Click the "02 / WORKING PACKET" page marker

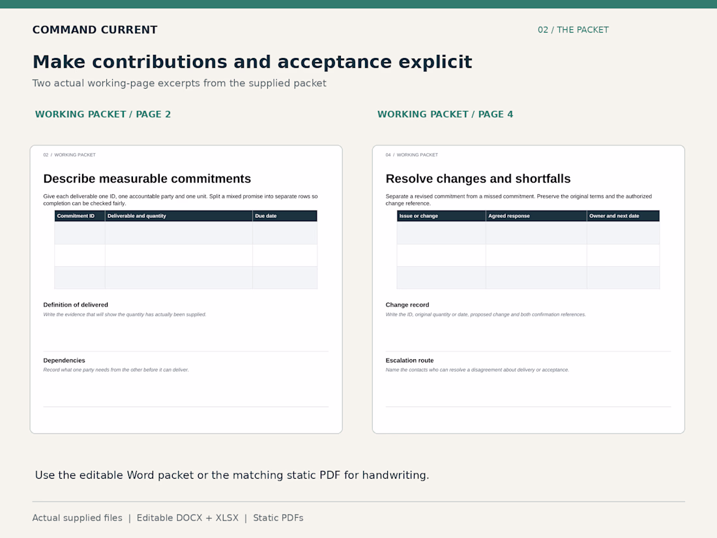tap(70, 155)
